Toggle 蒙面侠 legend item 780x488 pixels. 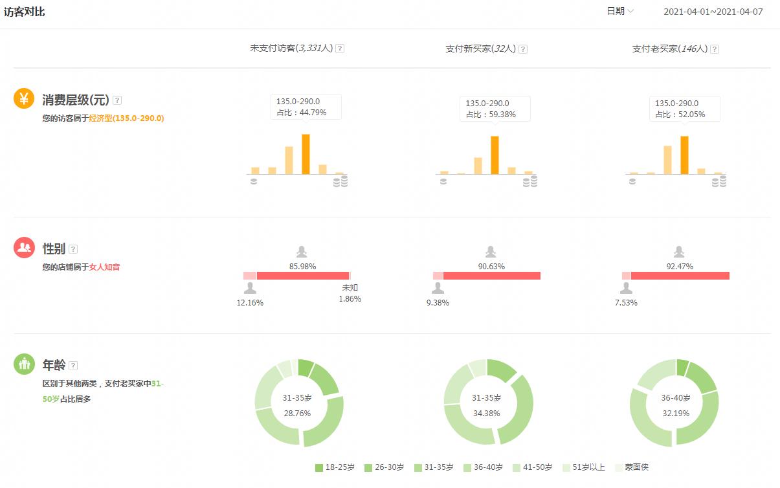click(x=631, y=467)
